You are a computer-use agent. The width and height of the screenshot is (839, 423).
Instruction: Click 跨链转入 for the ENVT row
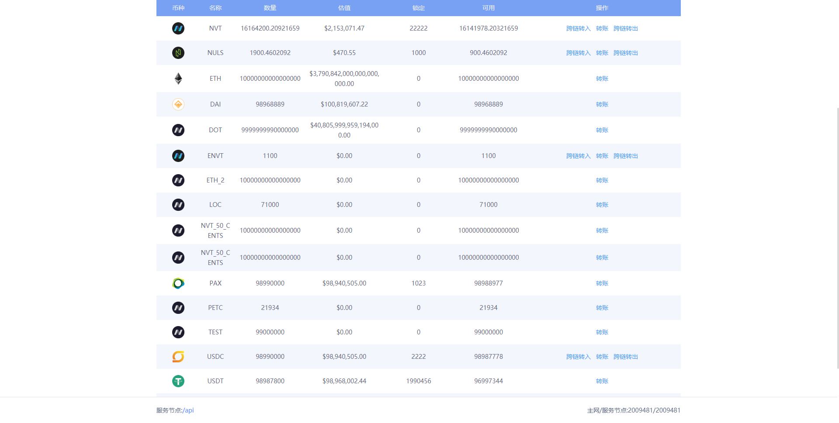578,156
